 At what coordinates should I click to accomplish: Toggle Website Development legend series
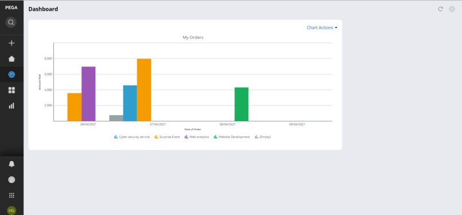coord(232,137)
